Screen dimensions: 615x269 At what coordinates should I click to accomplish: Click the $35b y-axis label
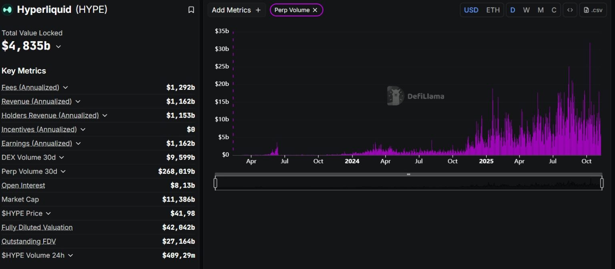[x=222, y=31]
